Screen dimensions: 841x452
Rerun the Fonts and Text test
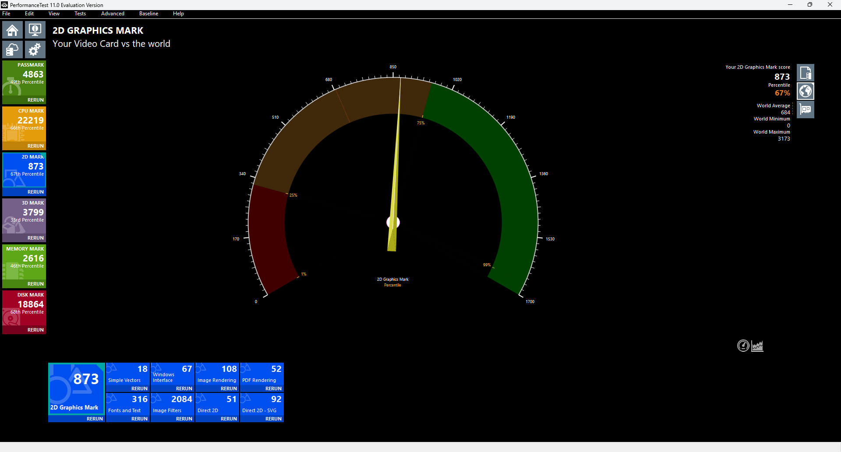click(139, 419)
